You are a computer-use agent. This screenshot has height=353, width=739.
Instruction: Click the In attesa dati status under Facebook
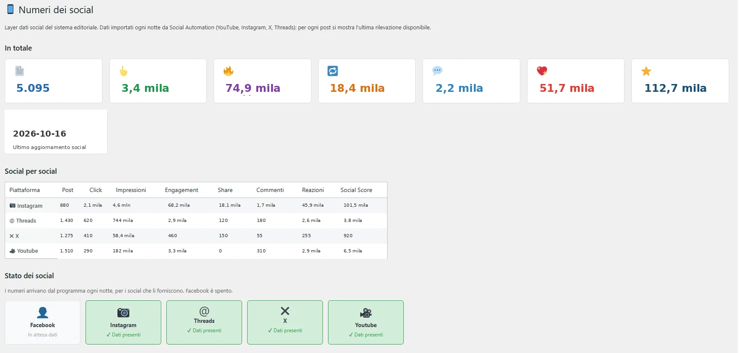42,335
